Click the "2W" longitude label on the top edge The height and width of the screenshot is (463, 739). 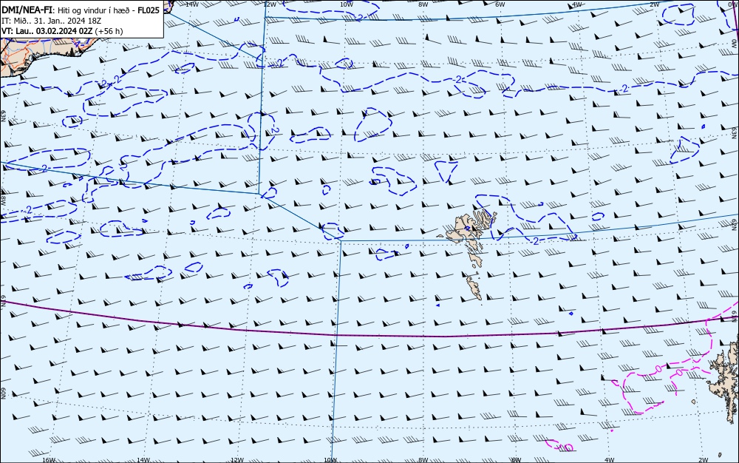654,4
